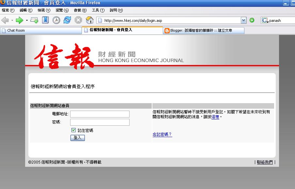295x189 pixels.
Task: Click the Firefox icon in title bar
Action: point(2,2)
